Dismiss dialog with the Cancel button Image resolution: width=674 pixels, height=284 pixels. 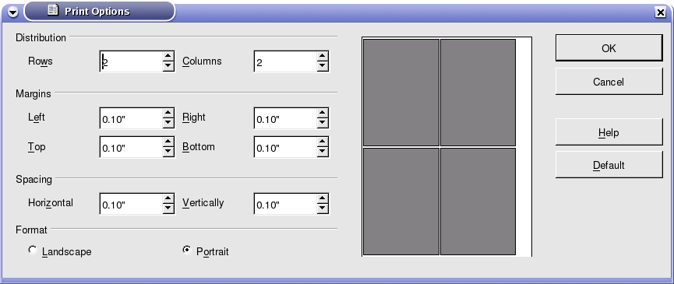coord(609,82)
